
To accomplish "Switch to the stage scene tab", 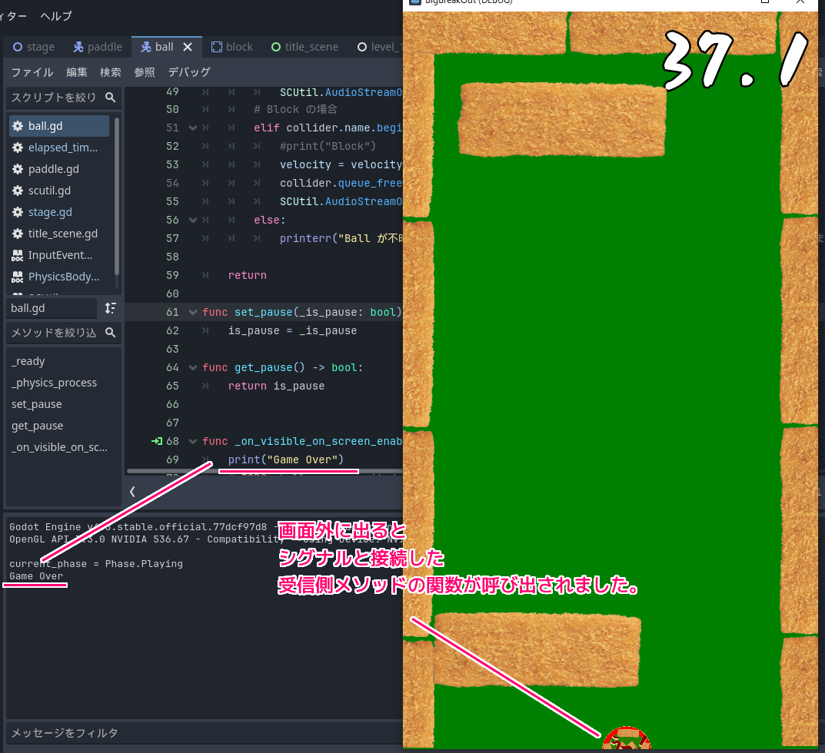I will (34, 47).
